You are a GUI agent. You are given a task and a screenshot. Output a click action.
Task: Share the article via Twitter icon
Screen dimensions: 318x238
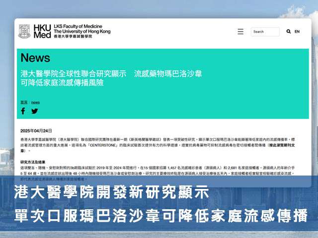35,111
